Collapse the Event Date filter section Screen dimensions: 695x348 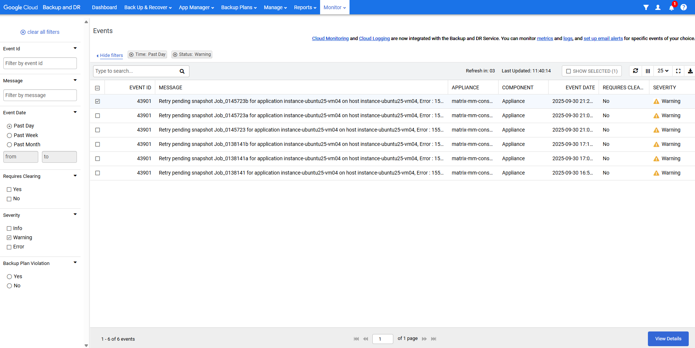(75, 112)
